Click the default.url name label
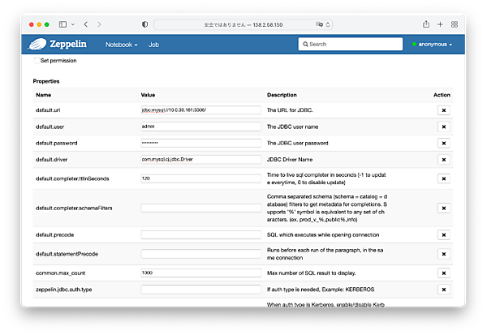Viewport: 487px width, 335px height. pos(48,110)
